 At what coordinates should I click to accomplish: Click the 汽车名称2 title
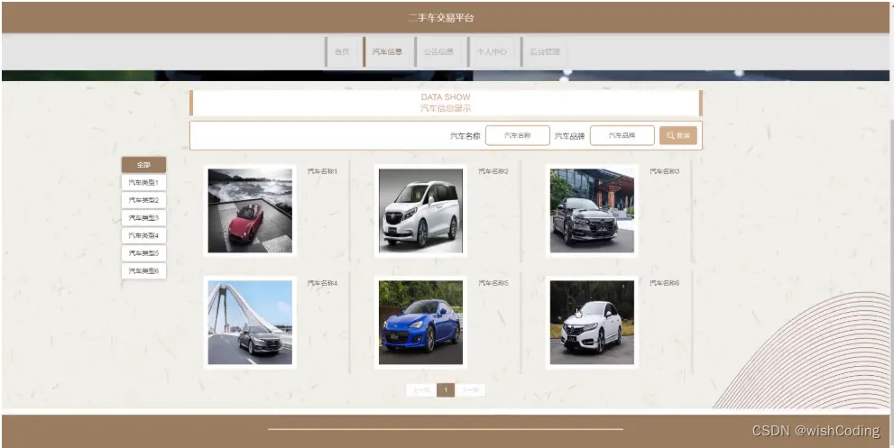pos(493,171)
